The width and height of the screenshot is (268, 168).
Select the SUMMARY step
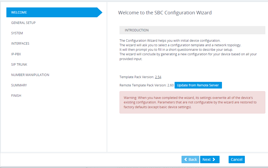tap(19, 85)
